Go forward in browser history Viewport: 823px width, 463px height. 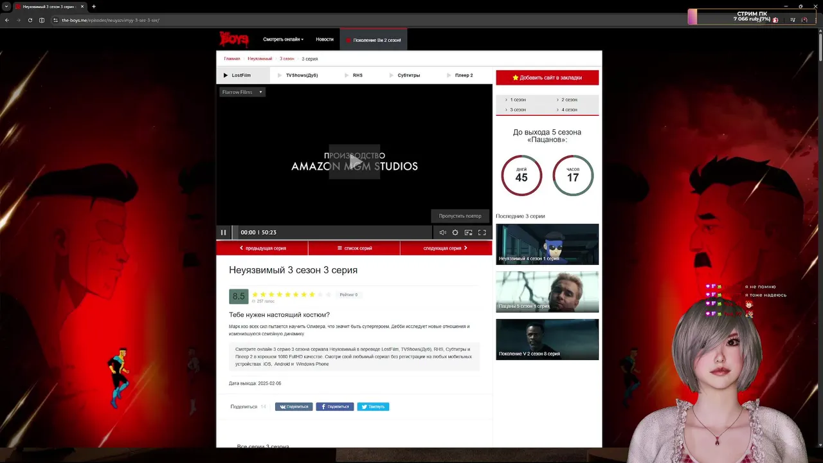click(x=18, y=20)
